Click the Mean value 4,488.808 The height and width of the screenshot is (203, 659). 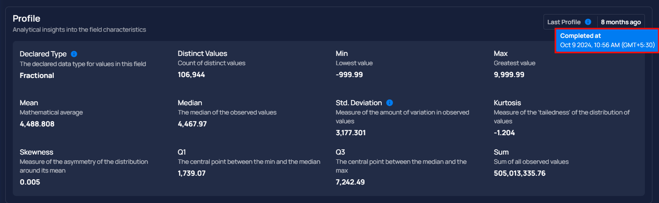(x=37, y=124)
